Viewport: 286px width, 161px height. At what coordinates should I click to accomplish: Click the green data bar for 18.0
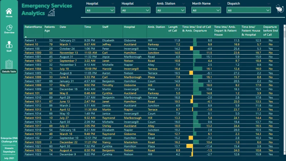point(198,85)
